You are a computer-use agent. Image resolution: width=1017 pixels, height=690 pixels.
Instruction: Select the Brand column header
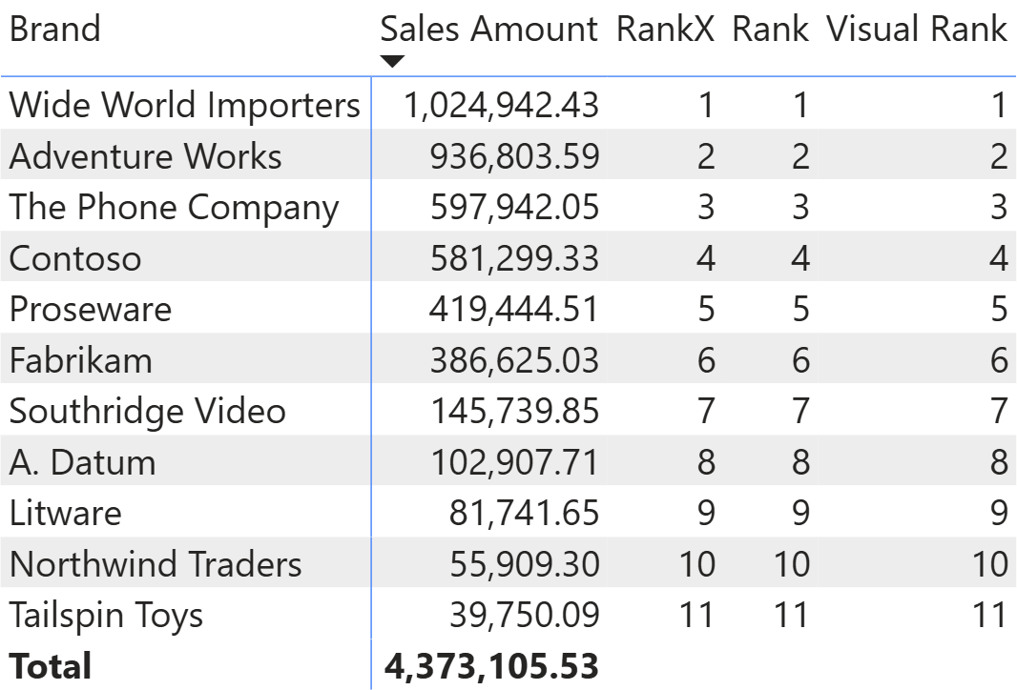[54, 30]
